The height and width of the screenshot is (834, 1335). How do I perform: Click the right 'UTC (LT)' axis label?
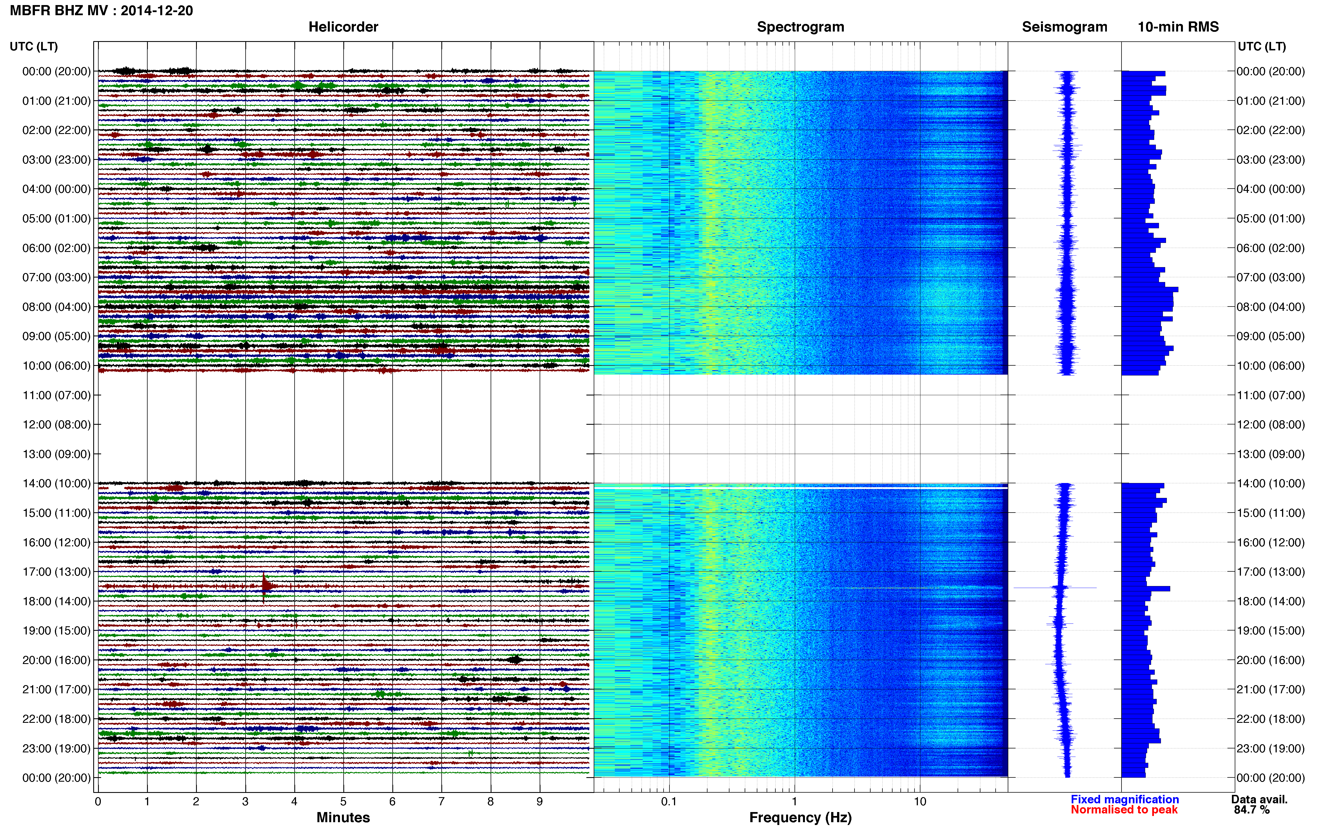coord(1261,46)
